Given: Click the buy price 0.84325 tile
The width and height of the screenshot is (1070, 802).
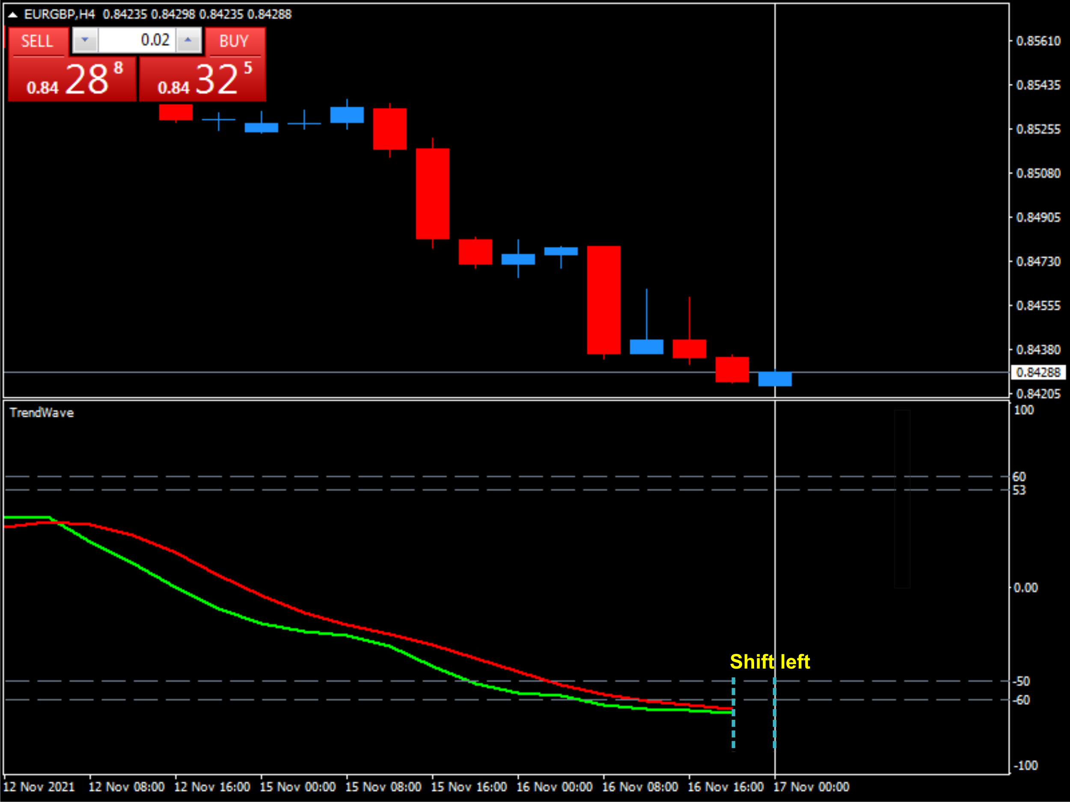Looking at the screenshot, I should (x=202, y=80).
